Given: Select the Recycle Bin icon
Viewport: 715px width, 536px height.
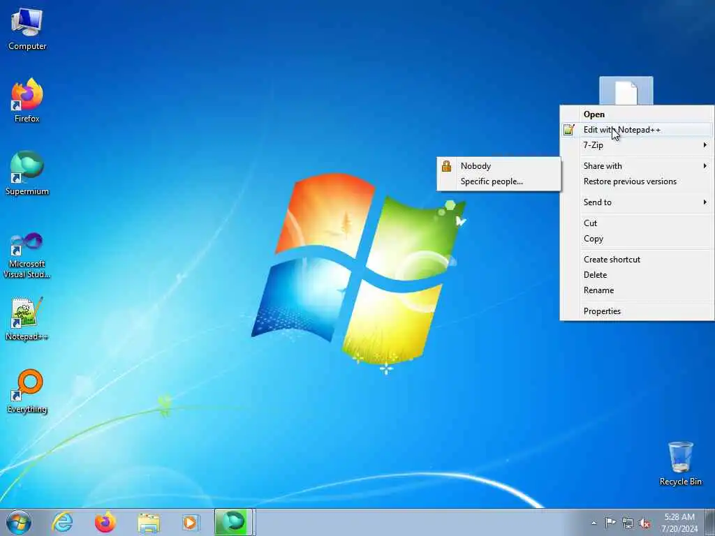Looking at the screenshot, I should coord(680,463).
